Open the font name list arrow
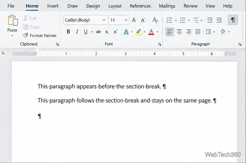 (x=104, y=20)
